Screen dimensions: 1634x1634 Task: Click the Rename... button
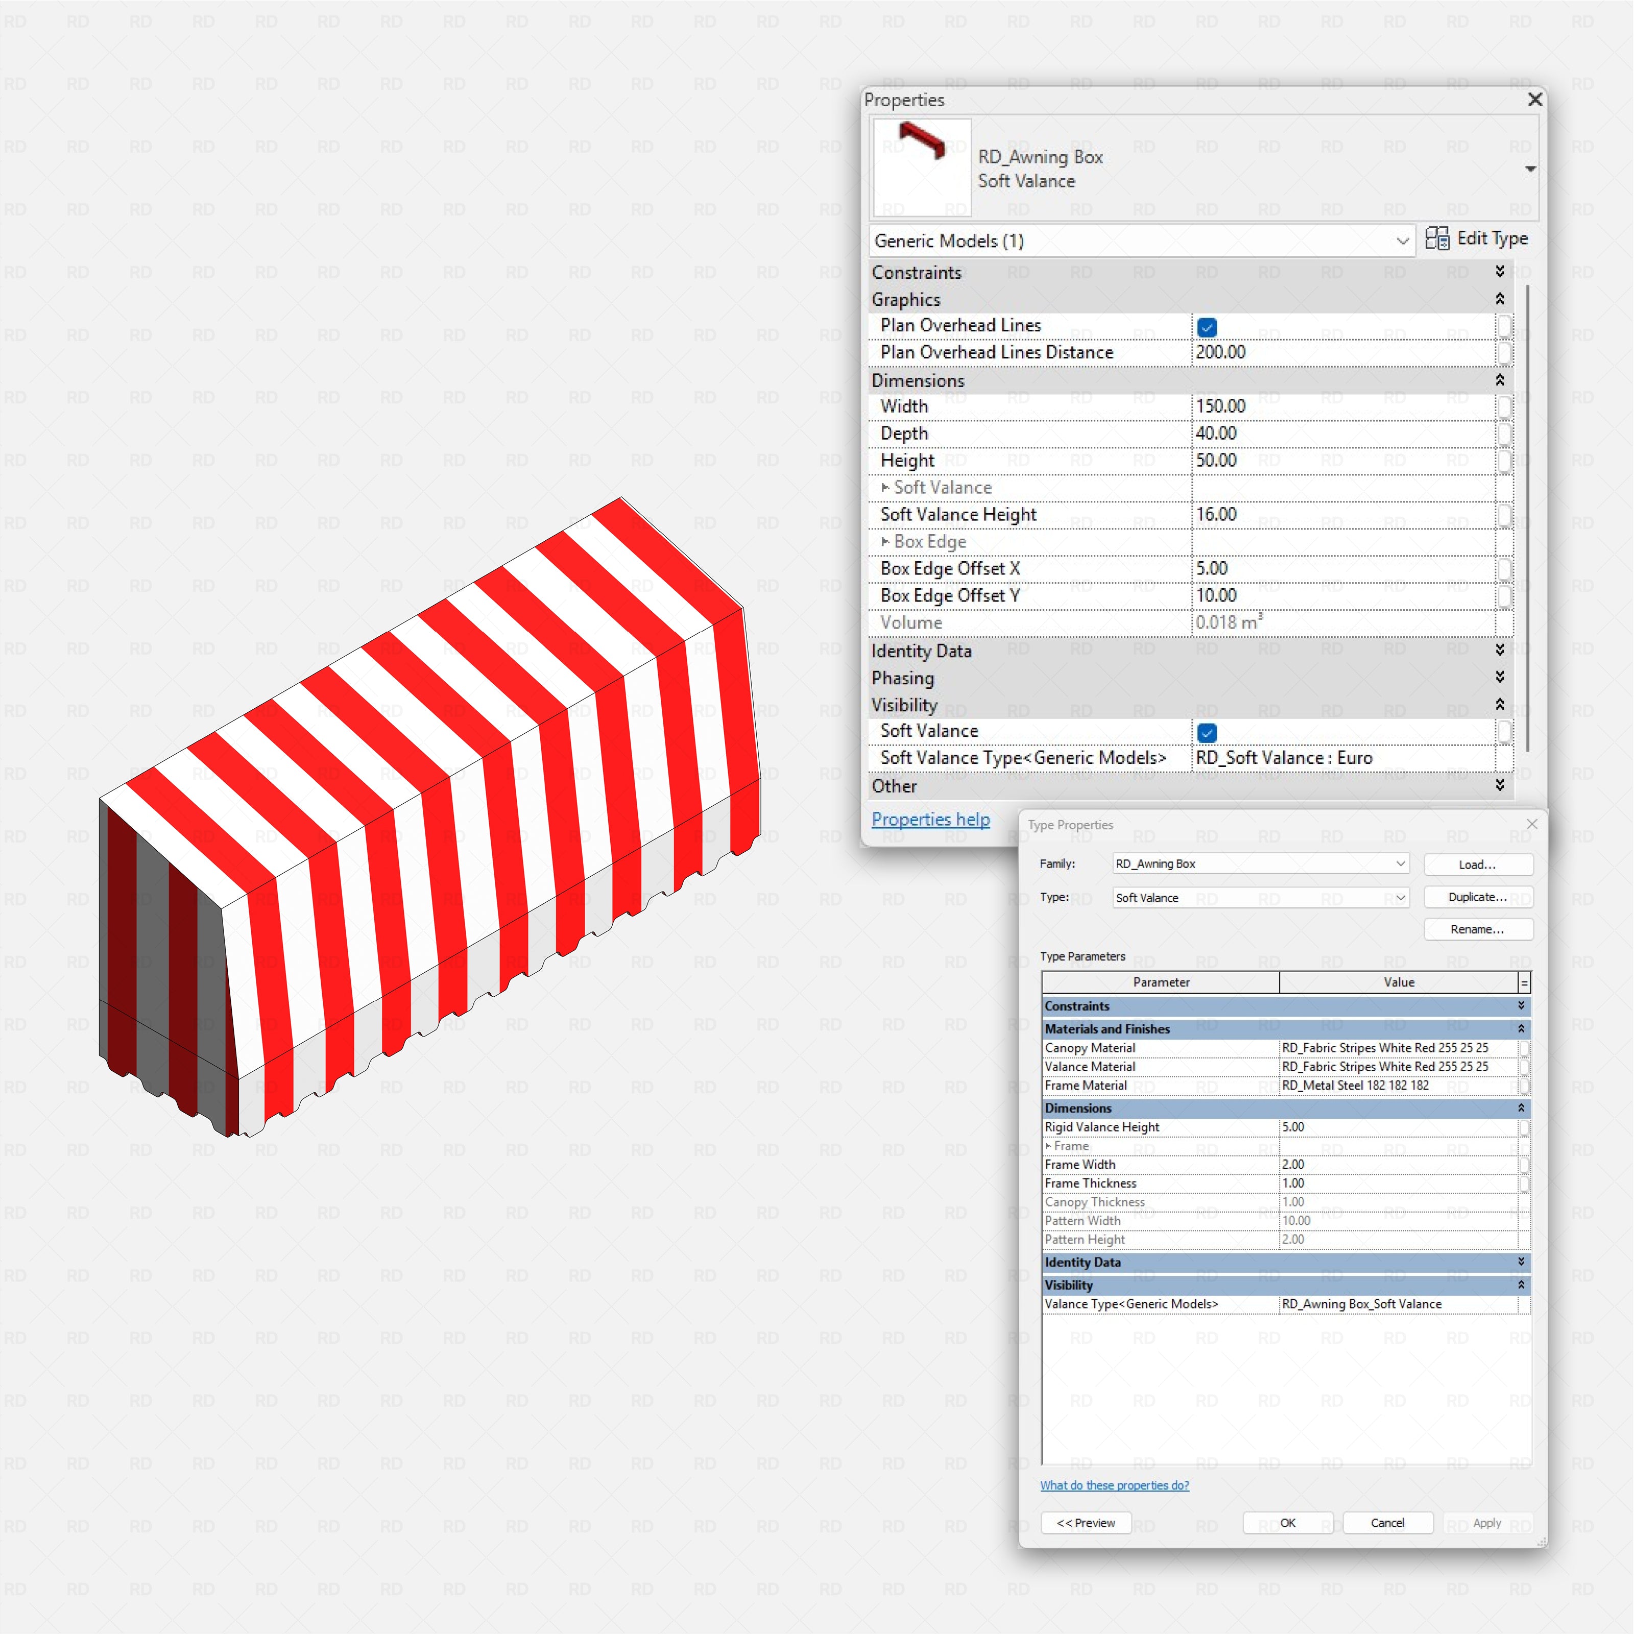click(x=1478, y=929)
